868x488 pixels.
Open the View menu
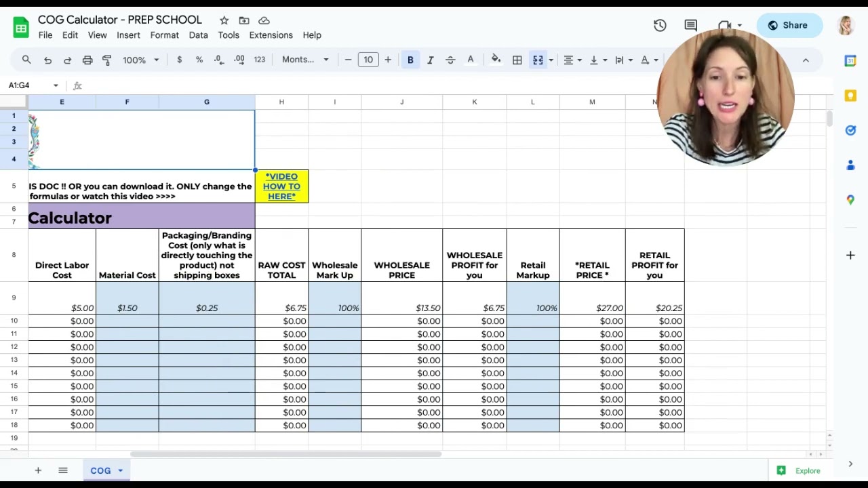[97, 35]
